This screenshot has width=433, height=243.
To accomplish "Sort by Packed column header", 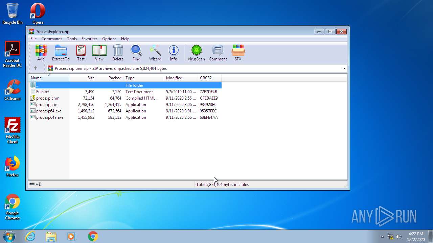I will 110,78.
